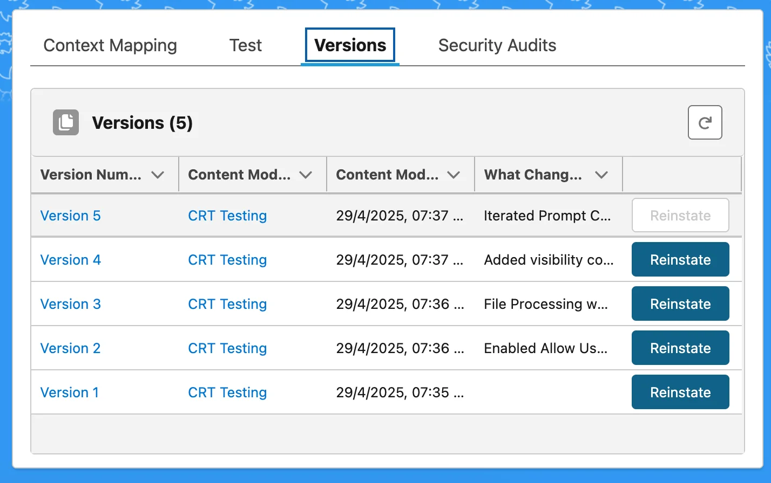The image size is (771, 483).
Task: Reinstate Version 1 with its button
Action: pos(680,392)
